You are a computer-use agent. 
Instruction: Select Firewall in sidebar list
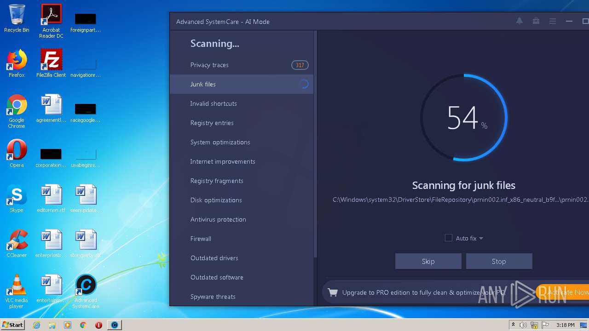[x=242, y=239]
